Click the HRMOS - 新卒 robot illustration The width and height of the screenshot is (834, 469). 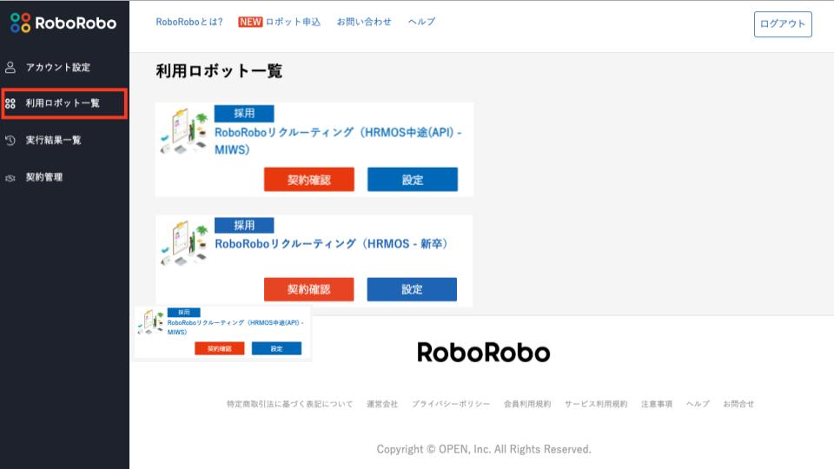184,243
